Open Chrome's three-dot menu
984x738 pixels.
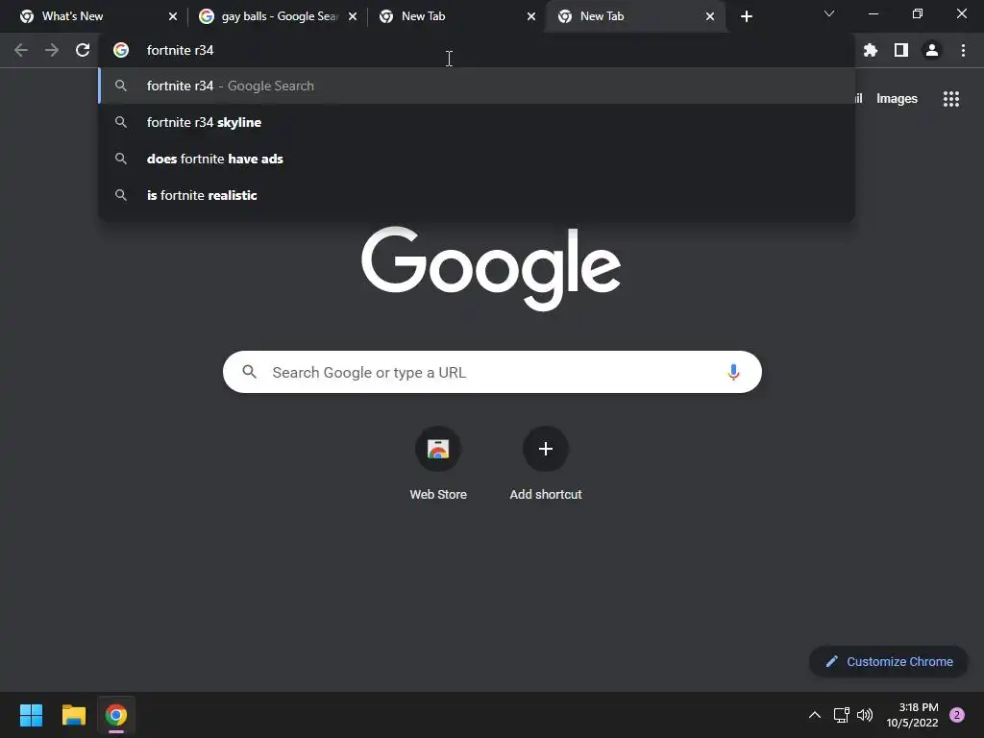pyautogui.click(x=963, y=50)
